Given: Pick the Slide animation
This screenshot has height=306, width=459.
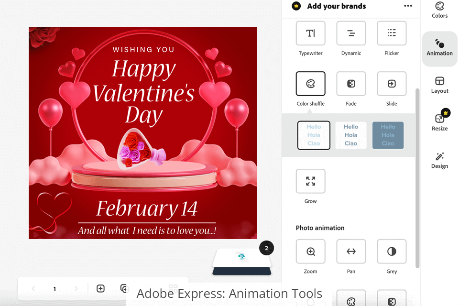Looking at the screenshot, I should click(392, 84).
